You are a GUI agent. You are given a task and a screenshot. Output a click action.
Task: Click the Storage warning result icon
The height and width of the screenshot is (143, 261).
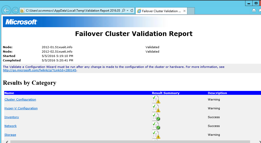tap(156, 135)
